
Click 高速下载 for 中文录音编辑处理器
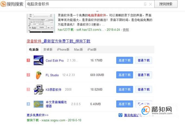[125, 104]
